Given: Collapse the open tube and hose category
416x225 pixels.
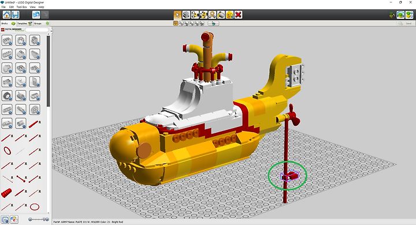Looking at the screenshot, I should (21, 123).
